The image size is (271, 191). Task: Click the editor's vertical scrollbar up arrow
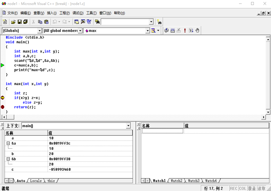pos(268,39)
